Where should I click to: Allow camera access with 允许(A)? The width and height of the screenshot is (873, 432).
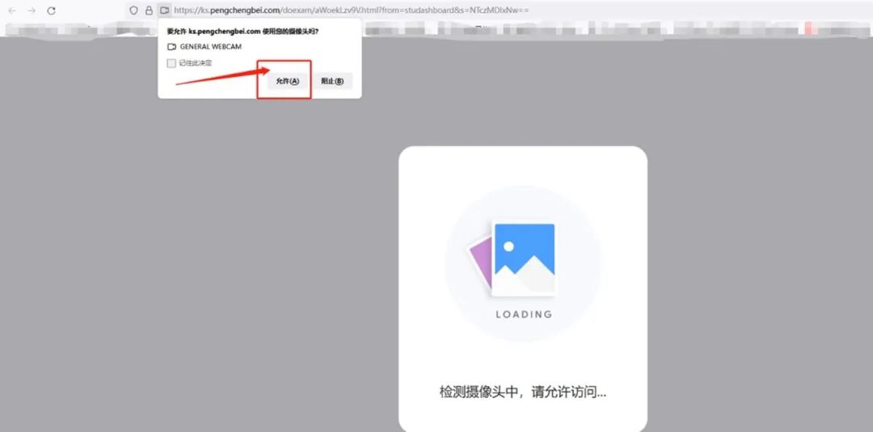(287, 82)
